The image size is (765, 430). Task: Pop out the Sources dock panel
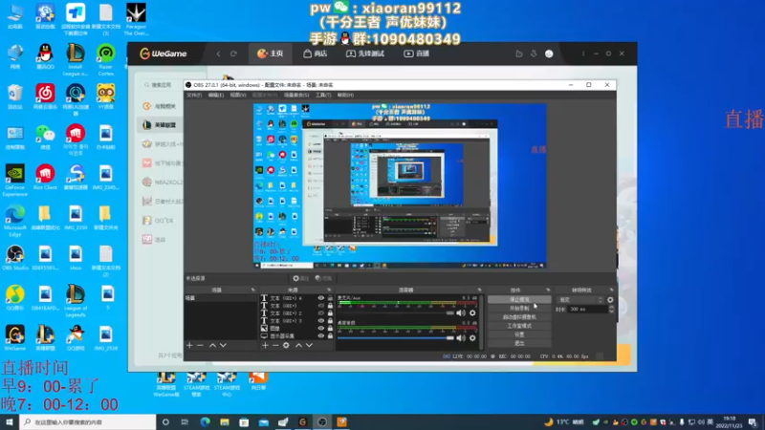[329, 290]
